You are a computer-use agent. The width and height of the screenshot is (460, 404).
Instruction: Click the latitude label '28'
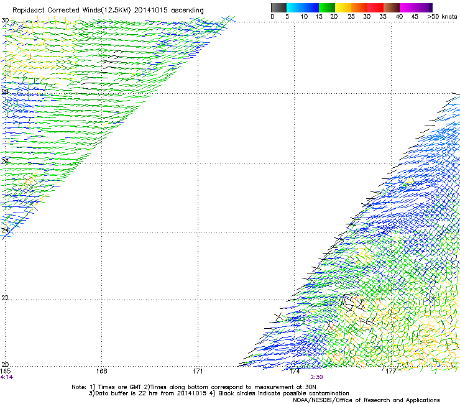click(5, 91)
